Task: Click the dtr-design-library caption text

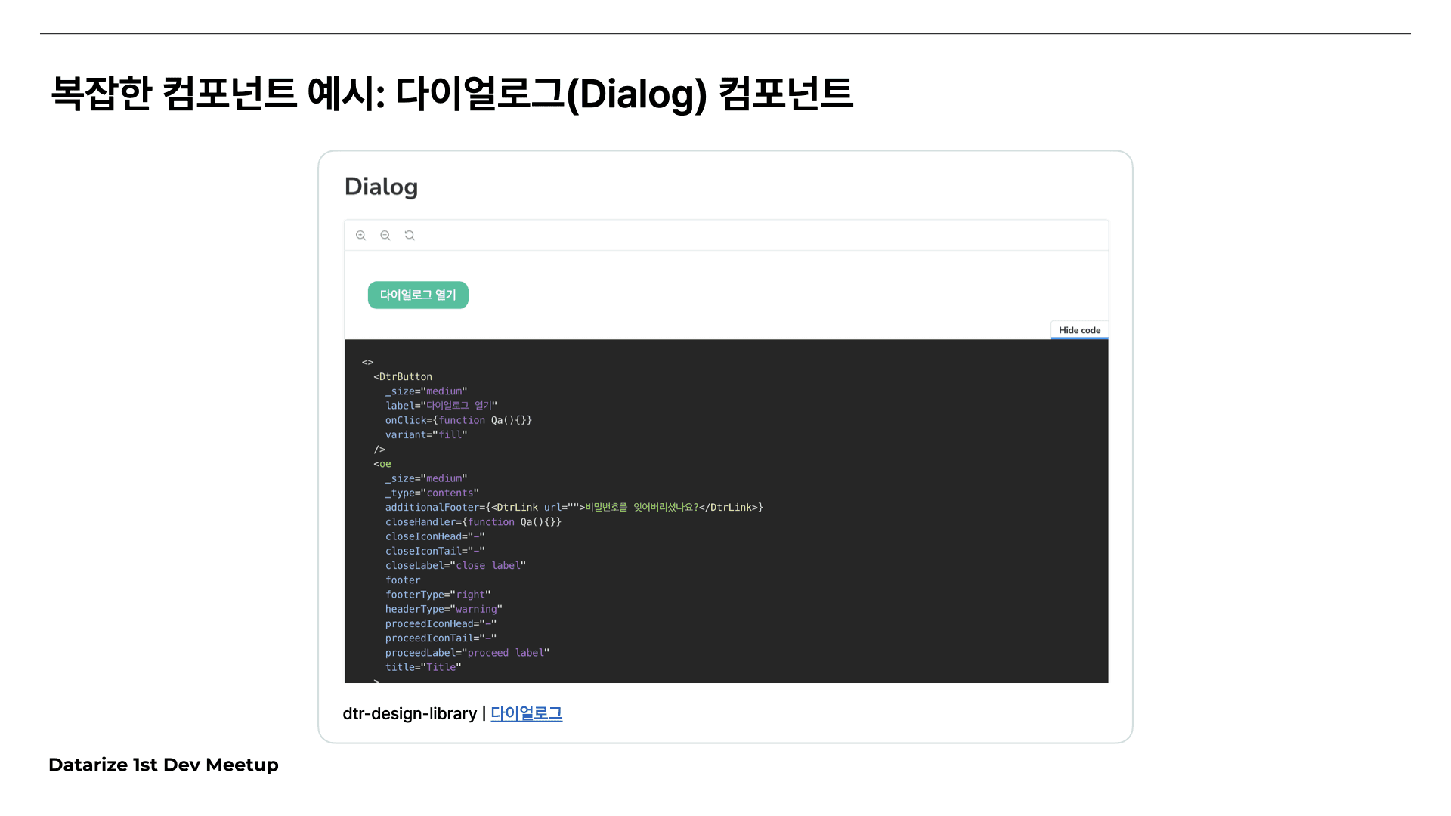Action: pyautogui.click(x=410, y=713)
